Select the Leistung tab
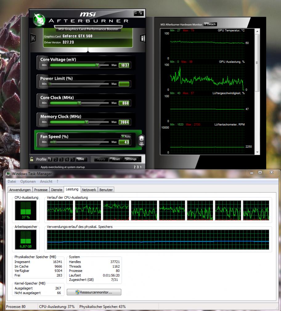Image resolution: width=281 pixels, height=311 pixels. coord(72,189)
